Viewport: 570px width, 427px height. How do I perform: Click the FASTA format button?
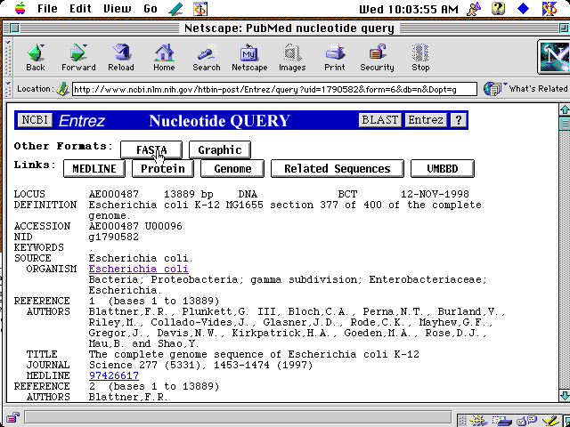[152, 149]
